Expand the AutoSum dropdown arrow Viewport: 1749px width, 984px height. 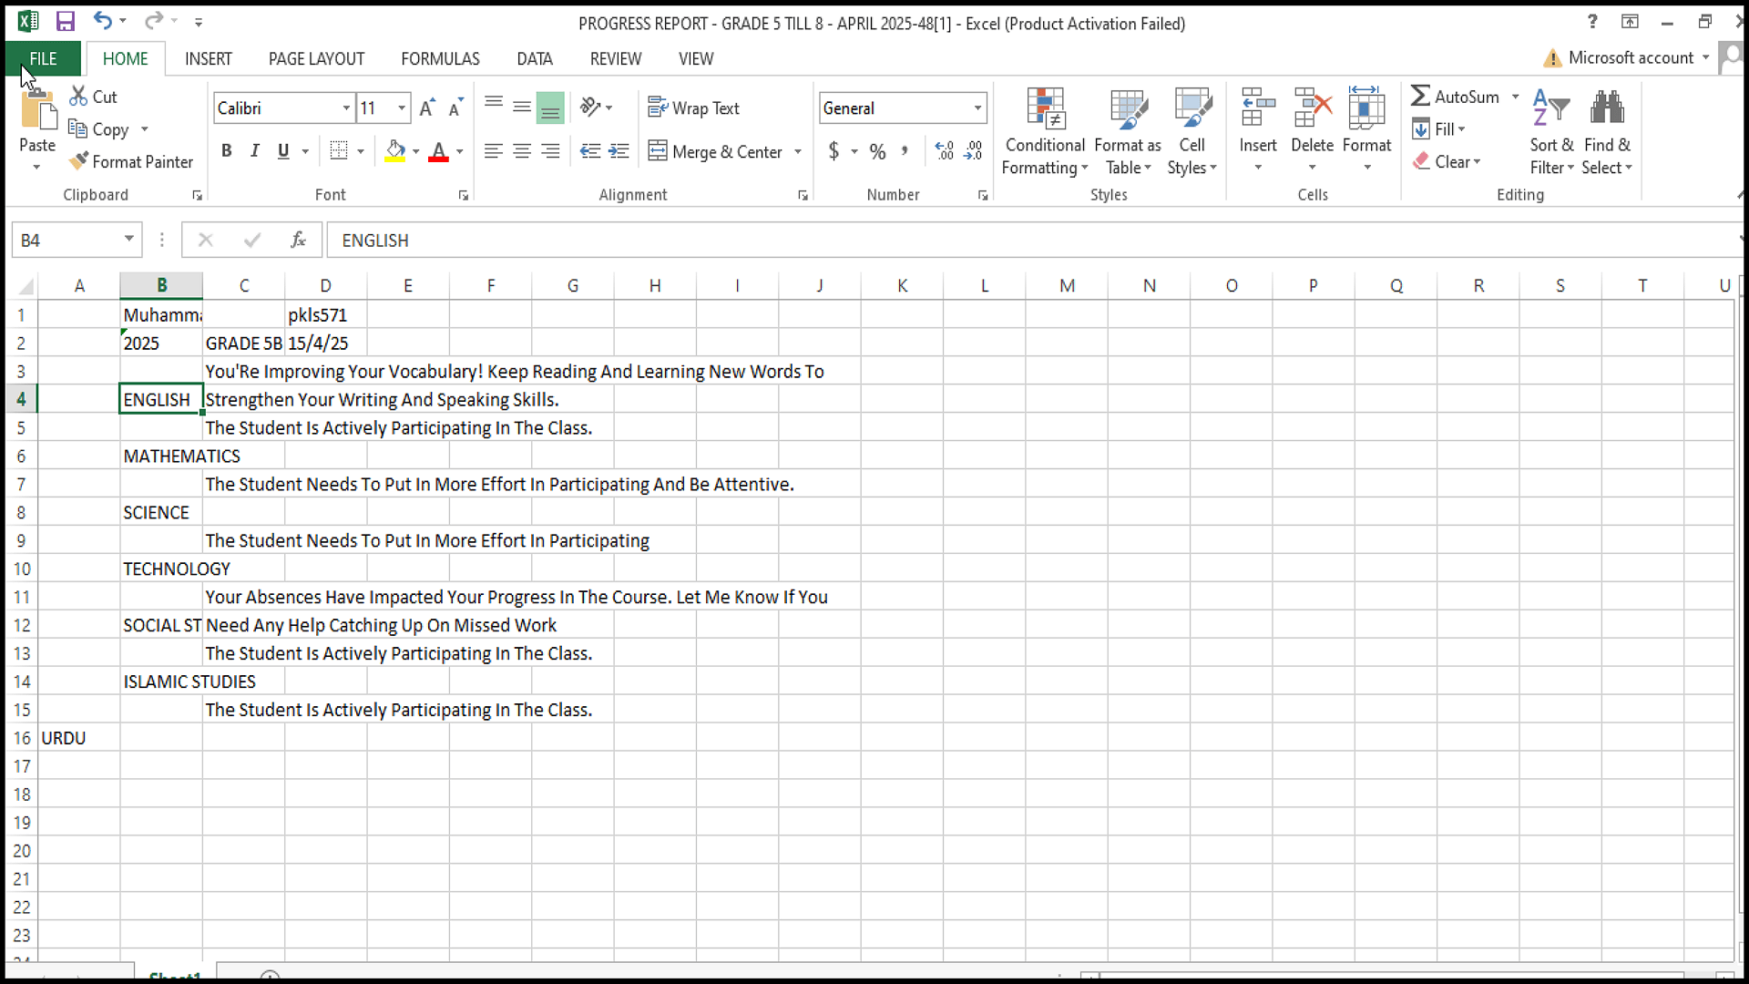1516,97
